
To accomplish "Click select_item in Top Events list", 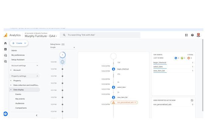I will coord(158,67).
